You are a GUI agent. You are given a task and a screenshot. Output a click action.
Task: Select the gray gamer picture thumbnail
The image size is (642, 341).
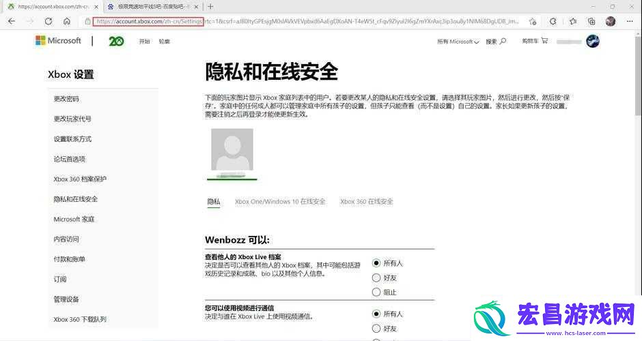pyautogui.click(x=232, y=149)
